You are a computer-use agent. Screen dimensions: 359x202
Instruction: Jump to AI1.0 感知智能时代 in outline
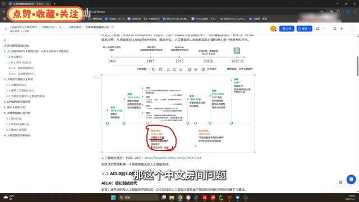21,68
